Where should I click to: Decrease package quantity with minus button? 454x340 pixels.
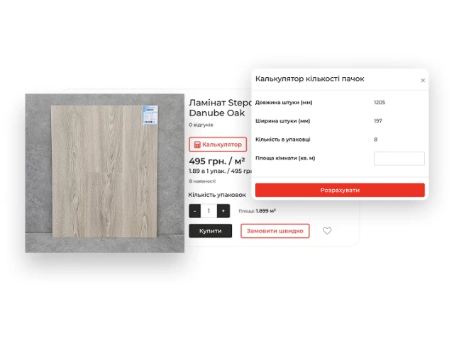tap(195, 211)
